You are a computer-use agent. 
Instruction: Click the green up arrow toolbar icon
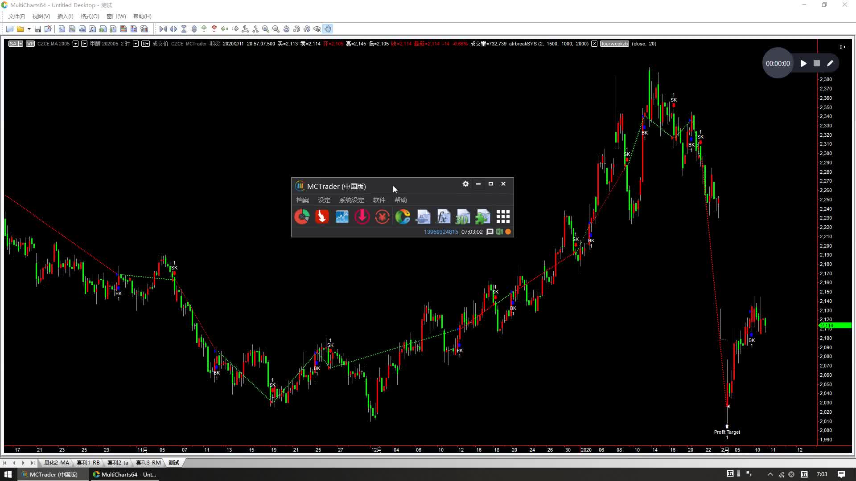point(204,29)
